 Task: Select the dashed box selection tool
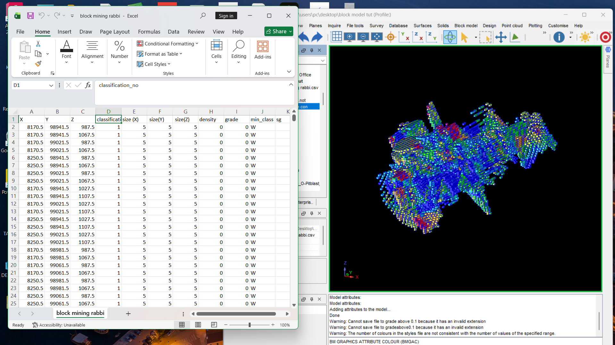pos(485,37)
